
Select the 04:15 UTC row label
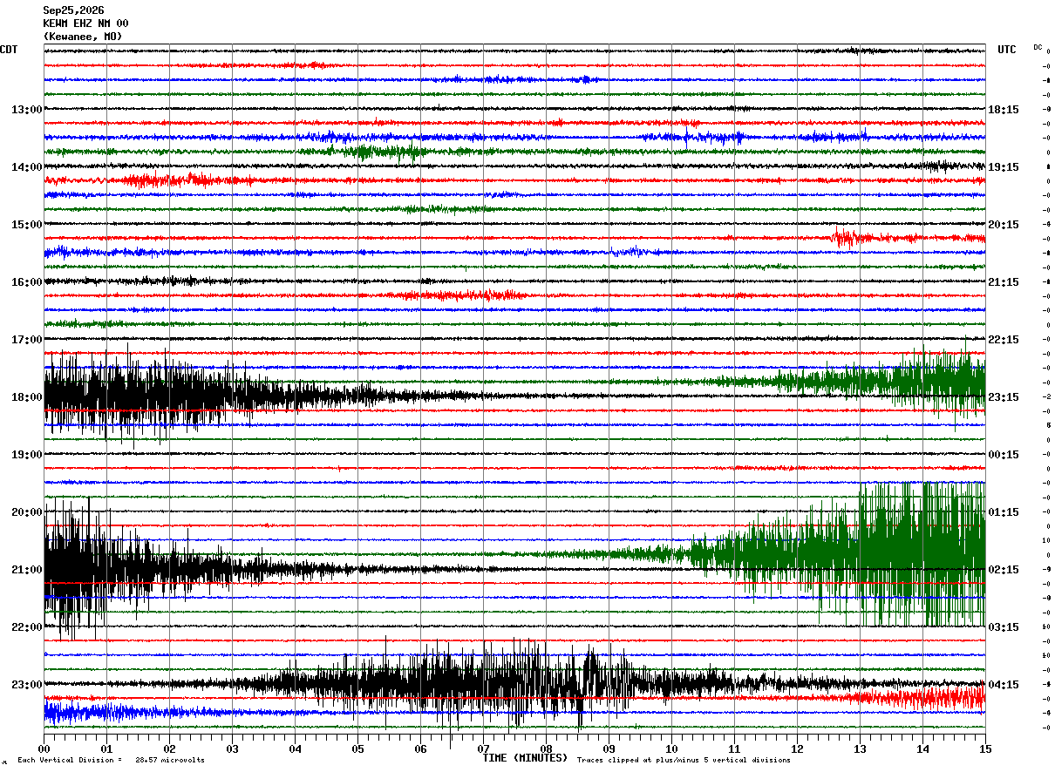pyautogui.click(x=1004, y=685)
